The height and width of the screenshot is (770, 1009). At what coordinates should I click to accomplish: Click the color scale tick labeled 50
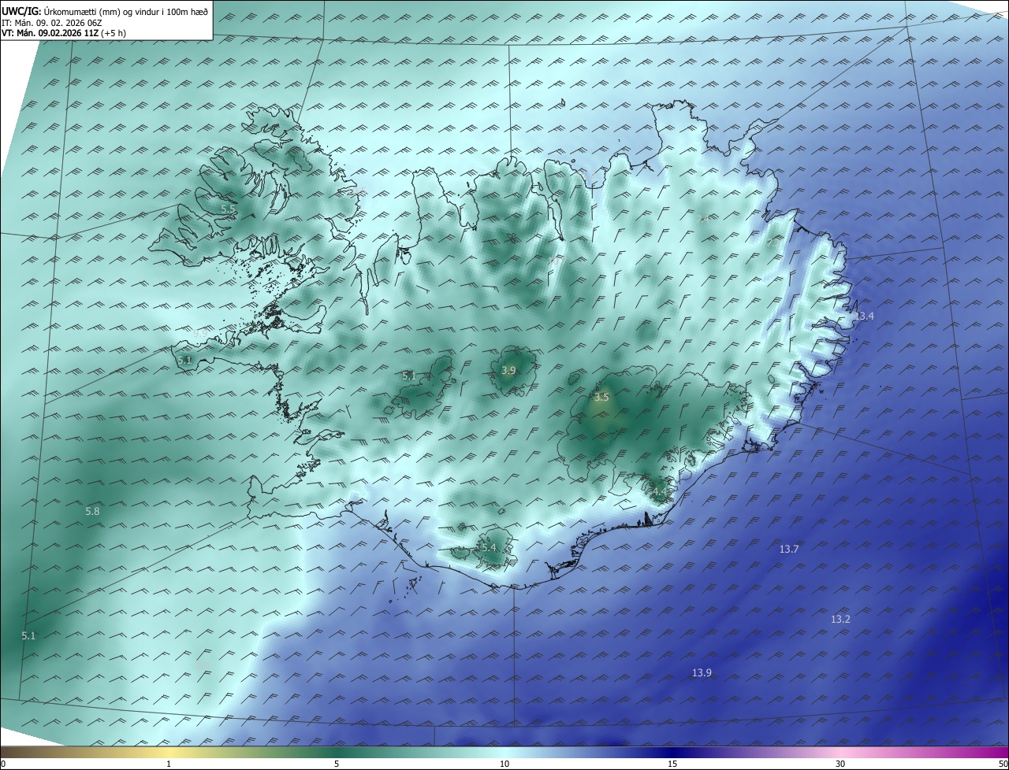click(x=1003, y=764)
